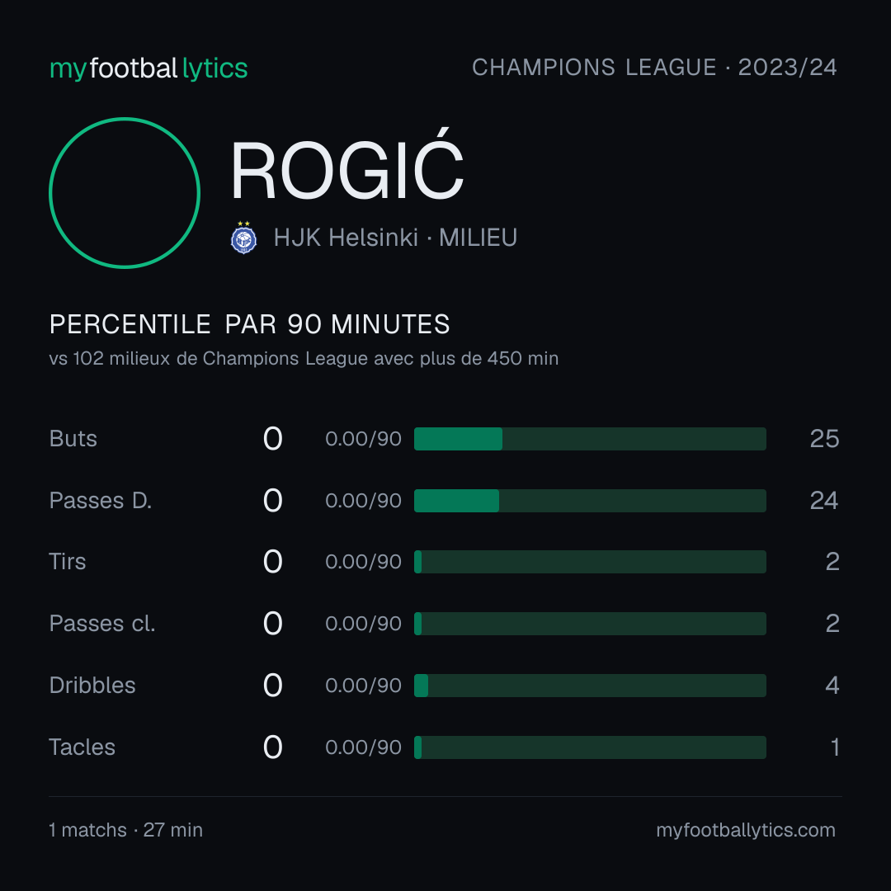891x891 pixels.
Task: Click the Percentile par 90 minutes heading
Action: (x=249, y=324)
